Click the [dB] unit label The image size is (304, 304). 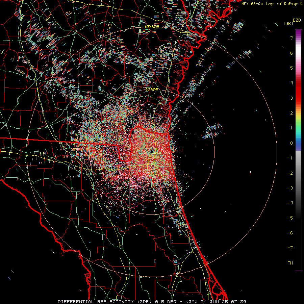(x=288, y=23)
